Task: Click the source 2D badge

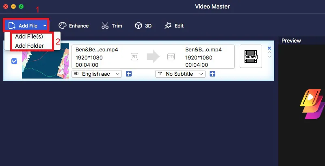Action: point(134,57)
